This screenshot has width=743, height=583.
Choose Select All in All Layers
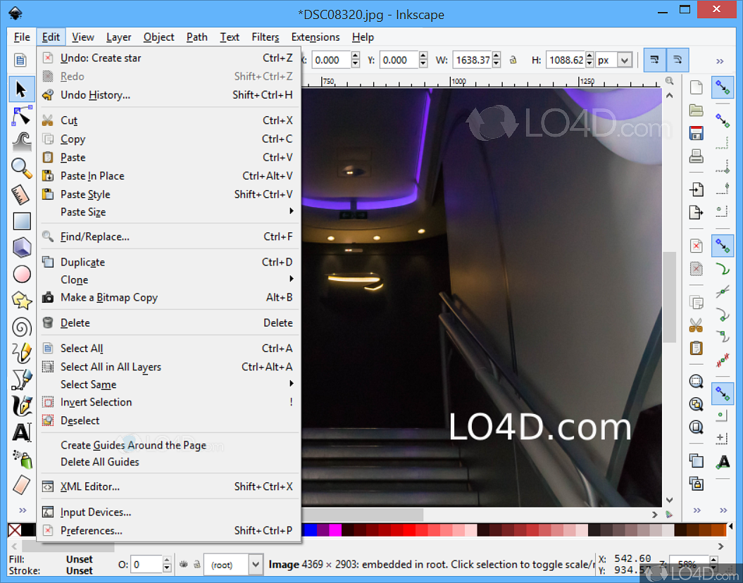pos(168,367)
